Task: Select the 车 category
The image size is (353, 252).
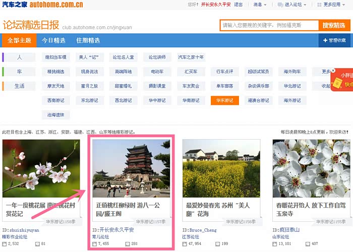Action: coord(20,72)
